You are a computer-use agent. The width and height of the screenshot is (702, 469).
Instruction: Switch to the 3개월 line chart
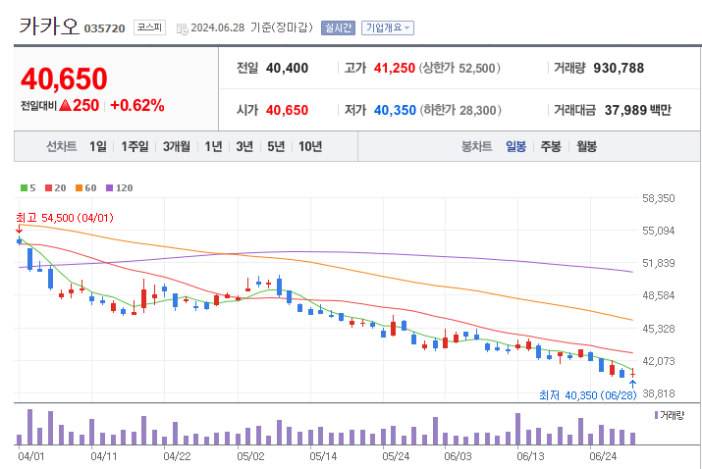click(177, 146)
